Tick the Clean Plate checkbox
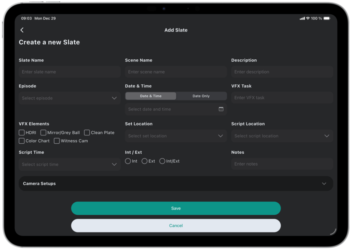This screenshot has height=250, width=352. pyautogui.click(x=87, y=133)
